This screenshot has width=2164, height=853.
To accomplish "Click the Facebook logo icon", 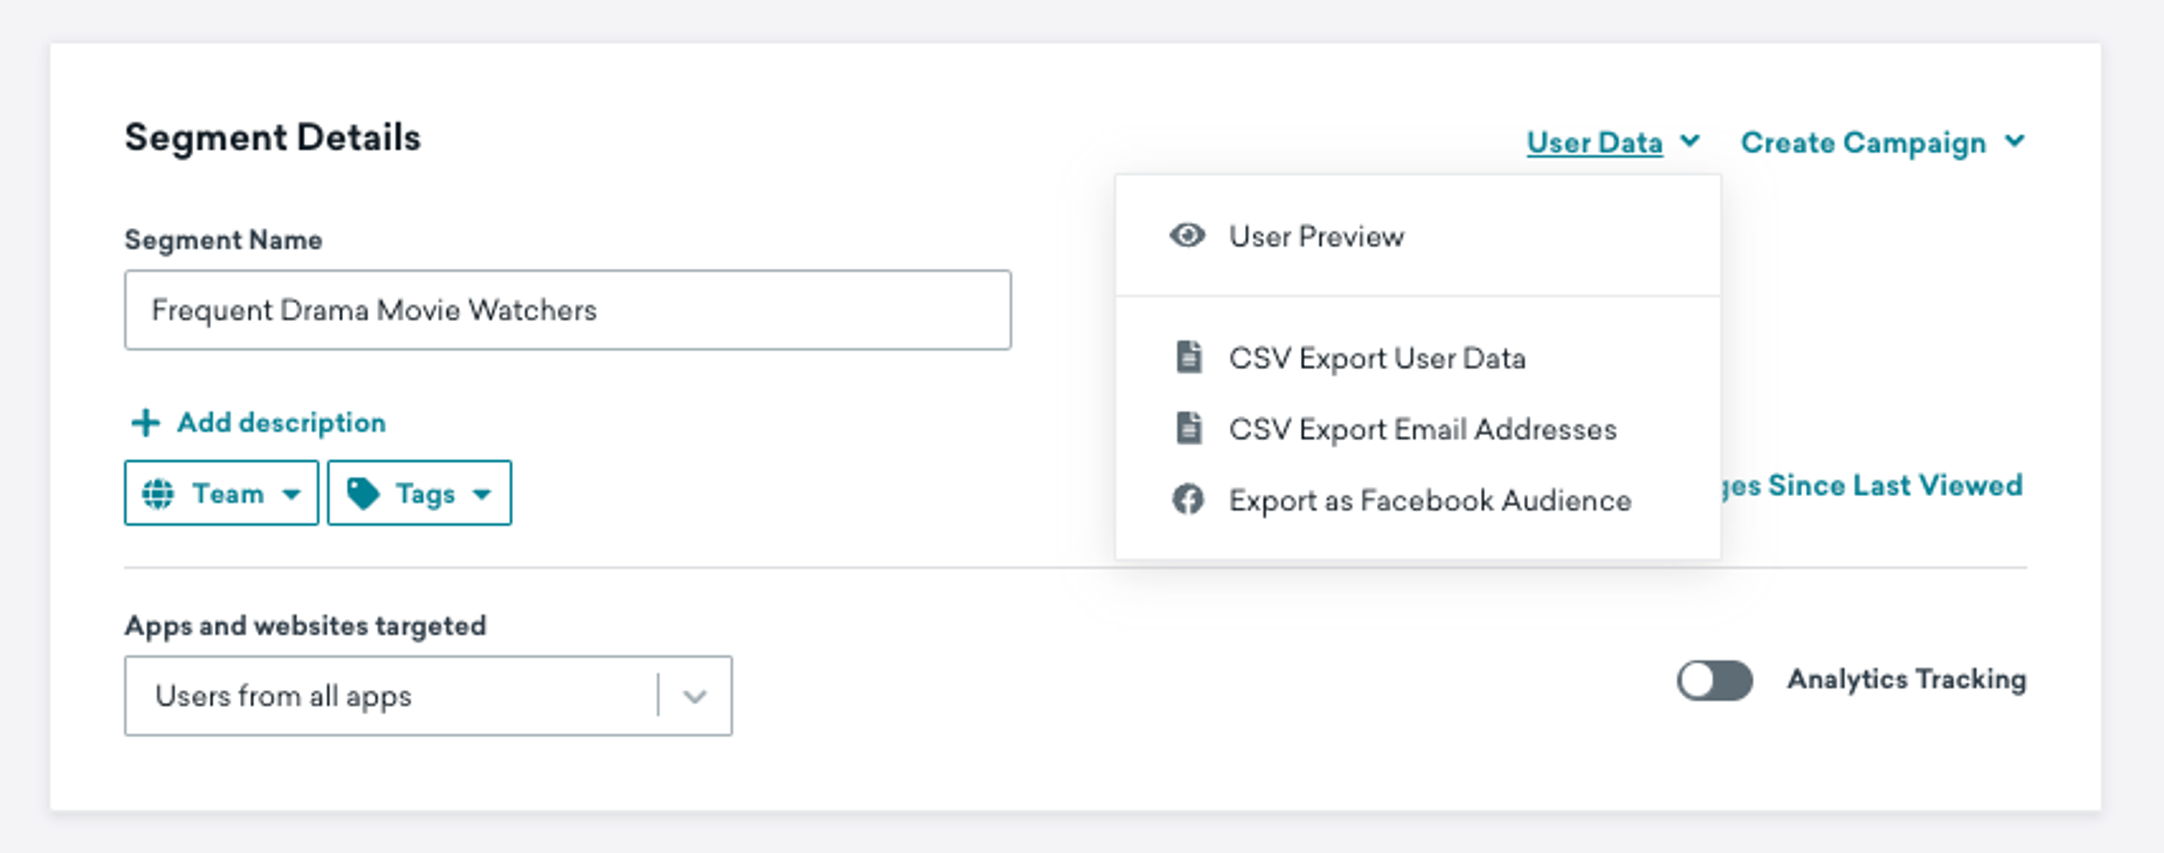I will (1188, 500).
